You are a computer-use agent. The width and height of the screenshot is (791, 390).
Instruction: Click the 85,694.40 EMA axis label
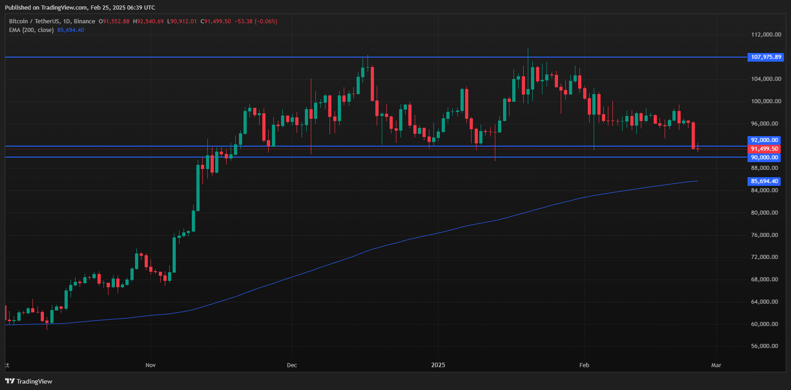coord(764,181)
